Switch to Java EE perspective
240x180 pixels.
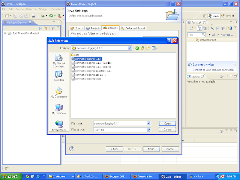pyautogui.click(x=228, y=16)
